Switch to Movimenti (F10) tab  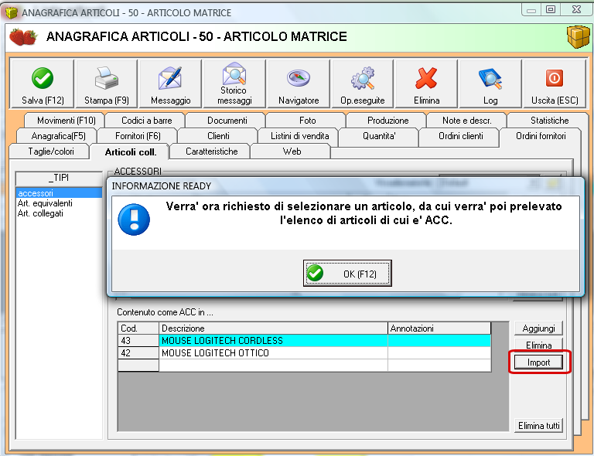tap(66, 121)
